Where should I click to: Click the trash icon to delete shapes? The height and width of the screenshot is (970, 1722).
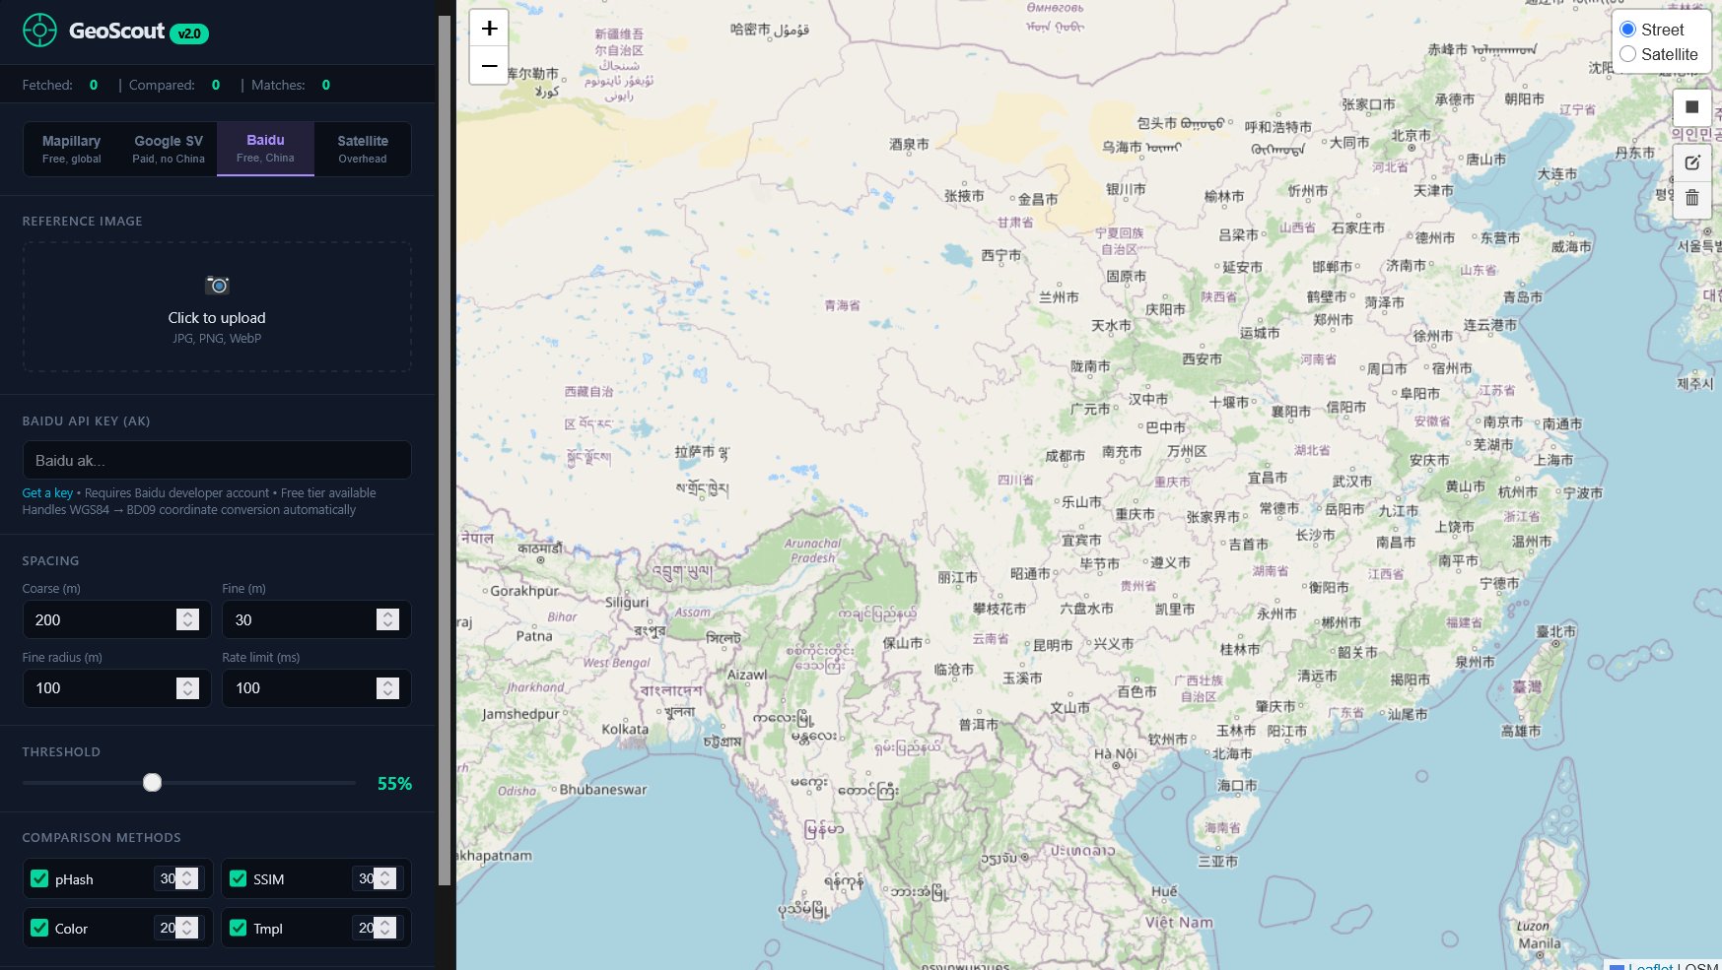1691,198
